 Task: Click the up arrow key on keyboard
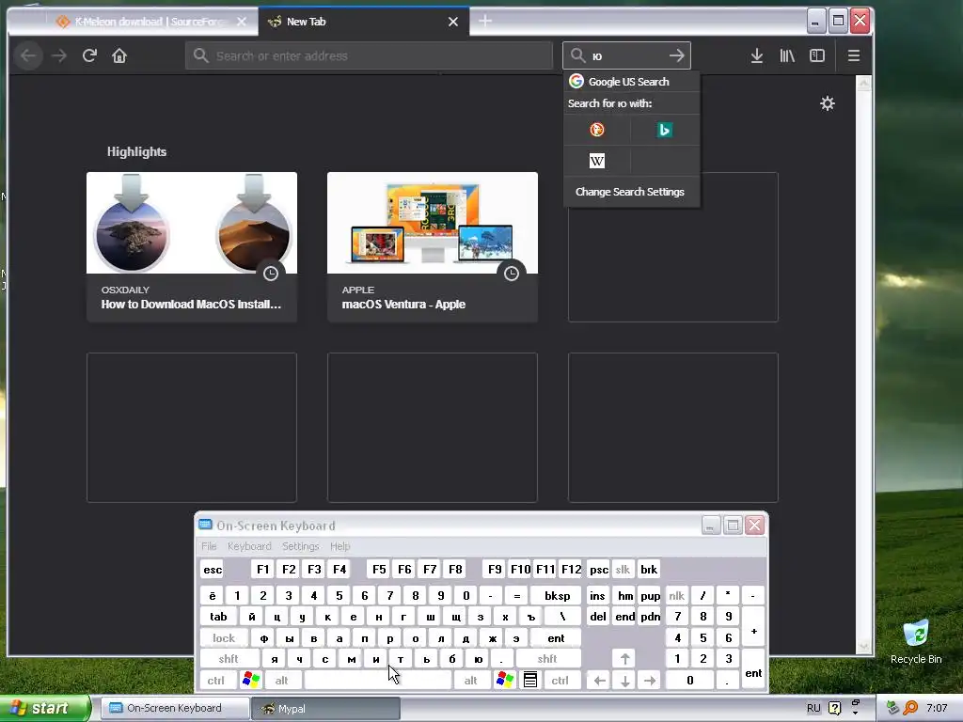624,659
